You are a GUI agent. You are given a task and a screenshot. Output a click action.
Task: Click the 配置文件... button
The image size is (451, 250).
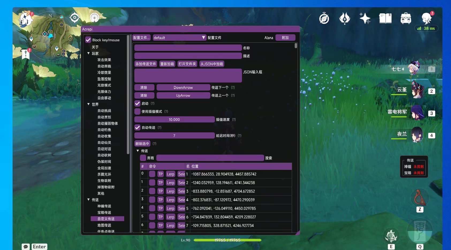coord(142,38)
